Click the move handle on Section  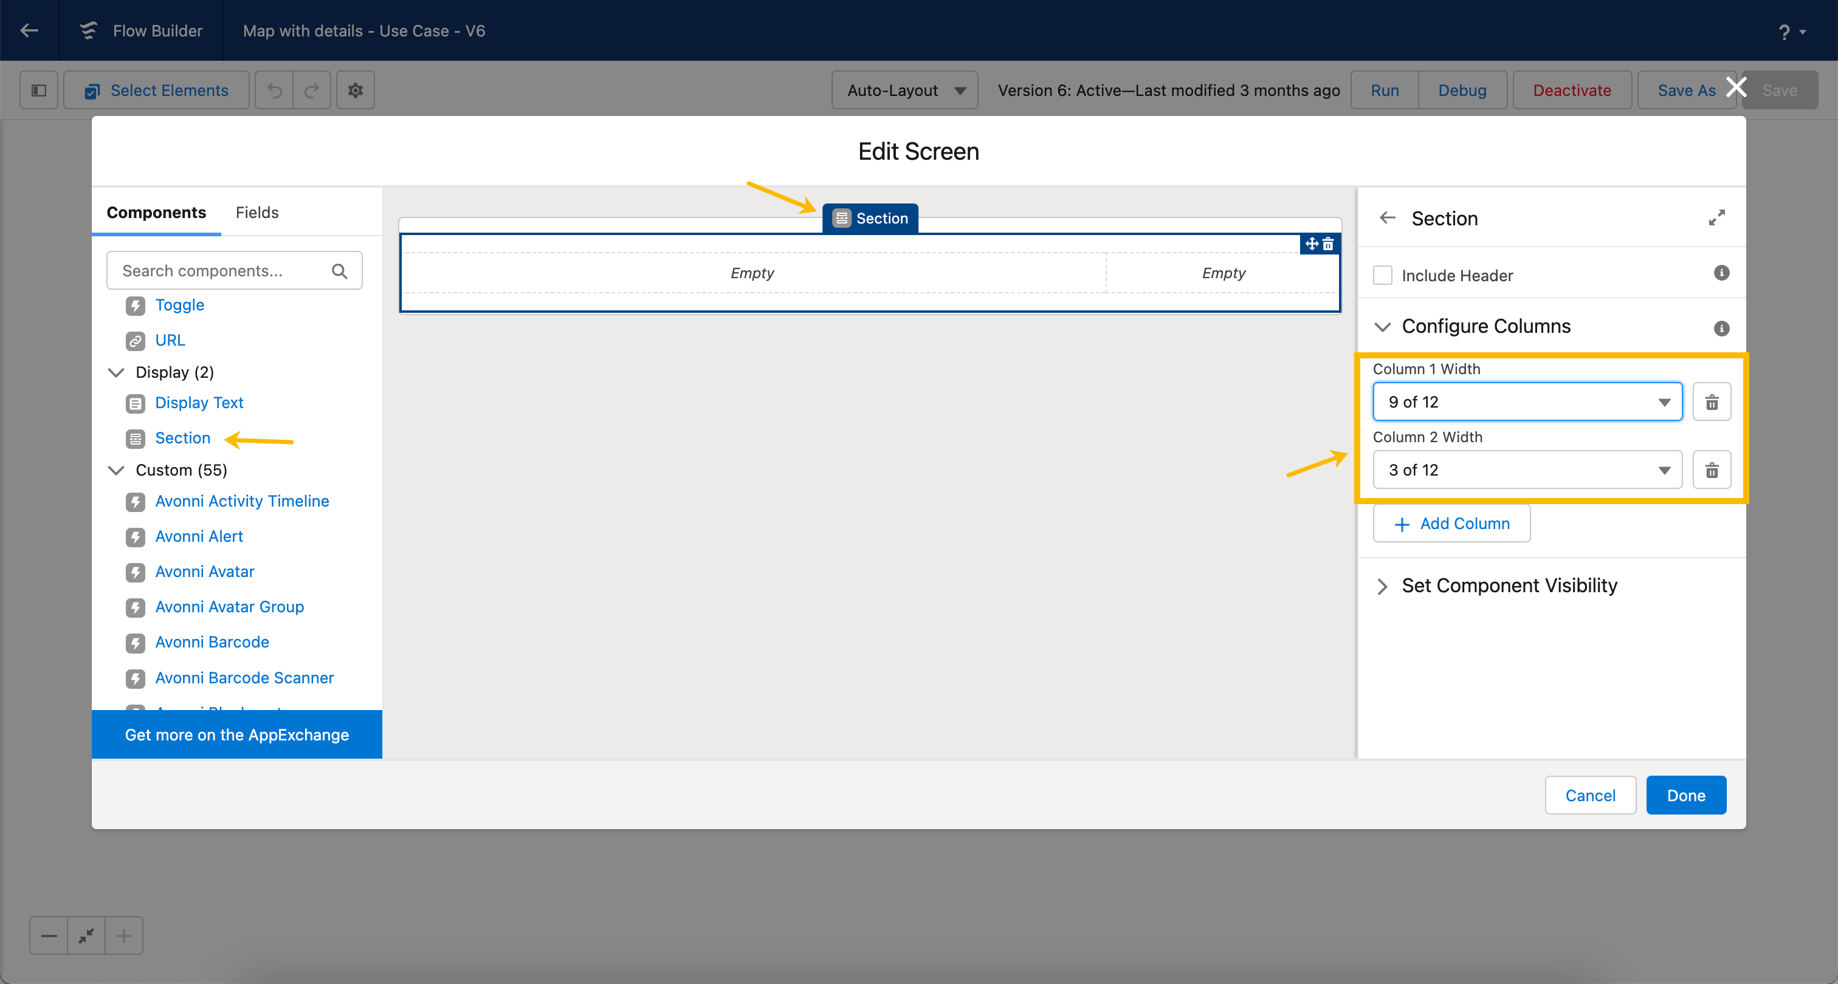click(x=1312, y=244)
